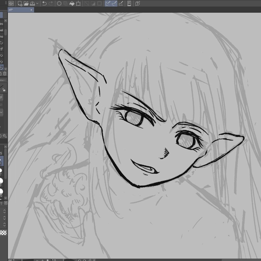Deselect the current selection icon
This screenshot has height=261, width=261.
click(x=87, y=3)
